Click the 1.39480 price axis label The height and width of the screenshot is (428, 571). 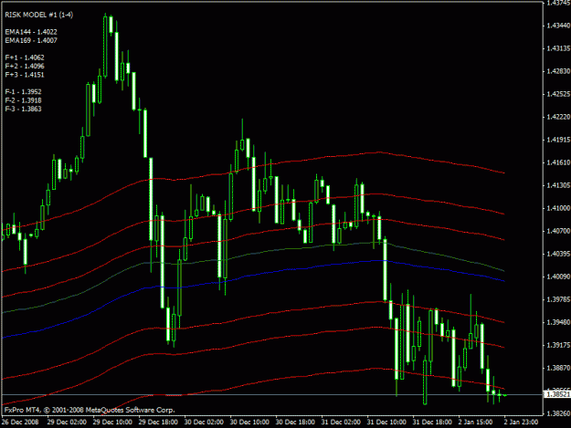tap(558, 322)
